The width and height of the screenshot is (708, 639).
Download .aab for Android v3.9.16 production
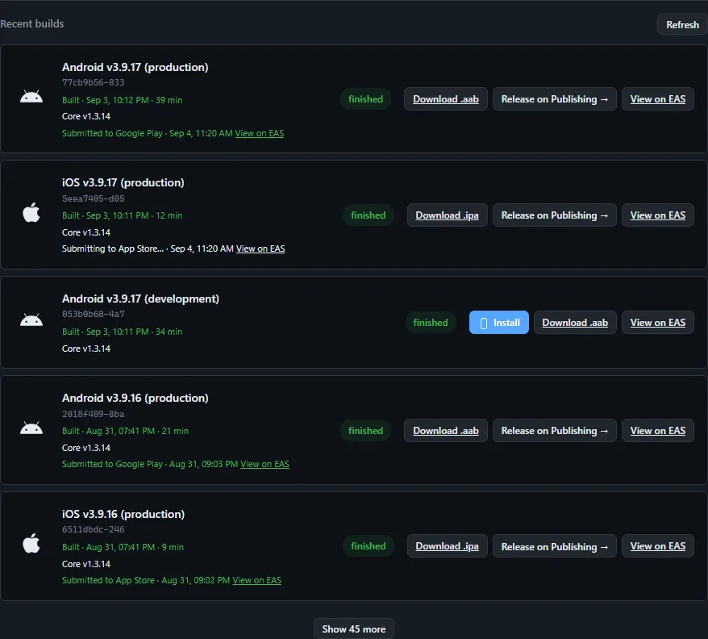tap(446, 431)
